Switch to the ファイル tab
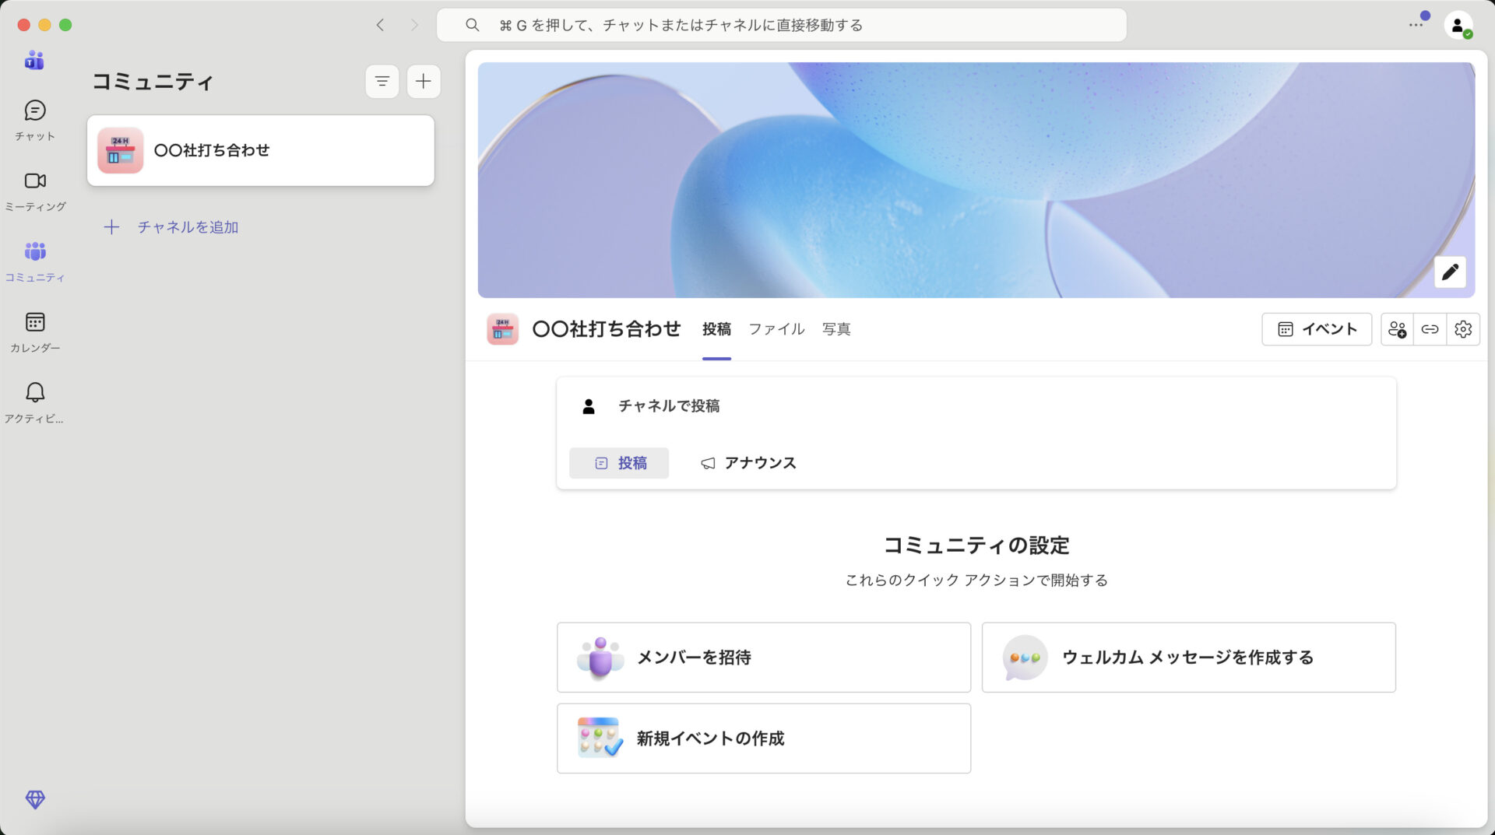 (776, 329)
